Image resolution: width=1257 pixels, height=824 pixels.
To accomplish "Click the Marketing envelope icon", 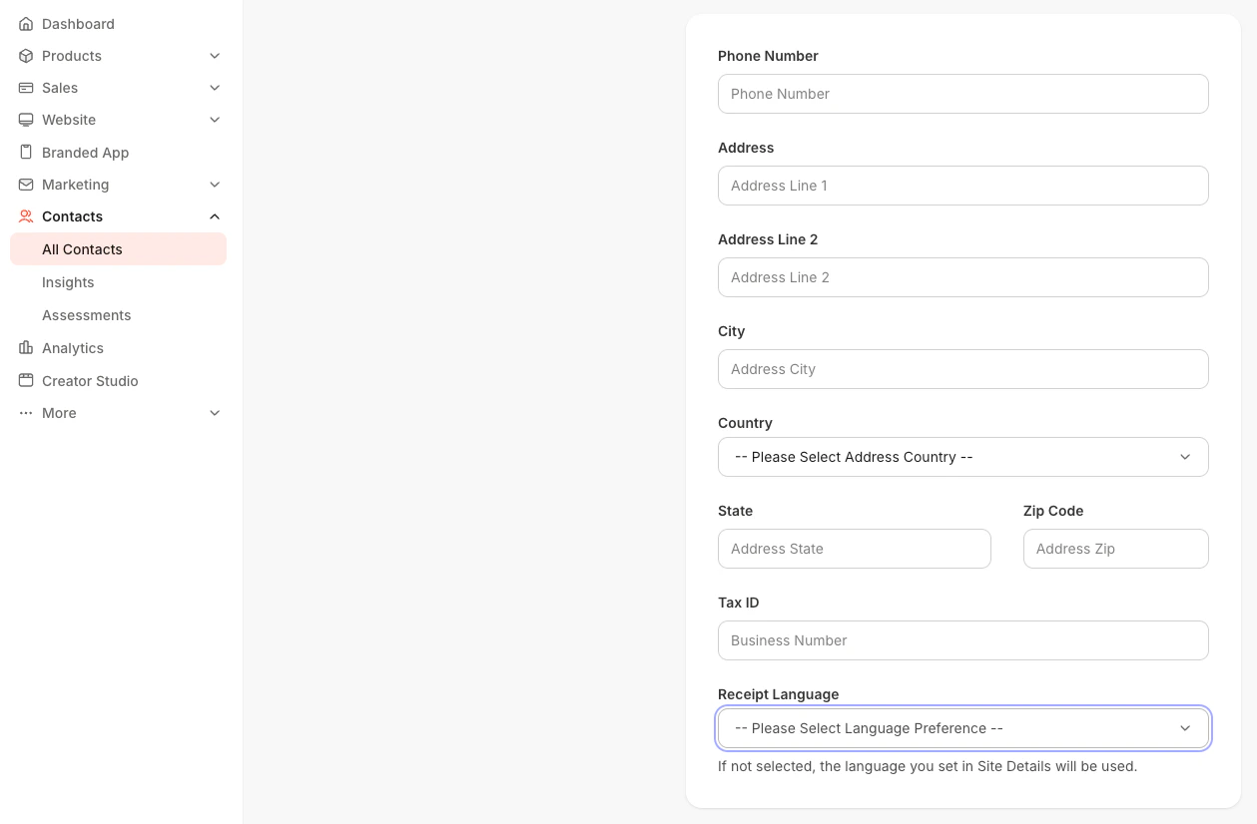I will point(26,185).
